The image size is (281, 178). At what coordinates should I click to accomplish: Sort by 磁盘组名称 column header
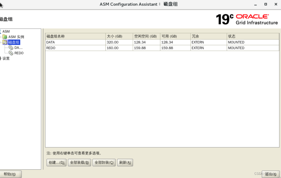(75, 36)
